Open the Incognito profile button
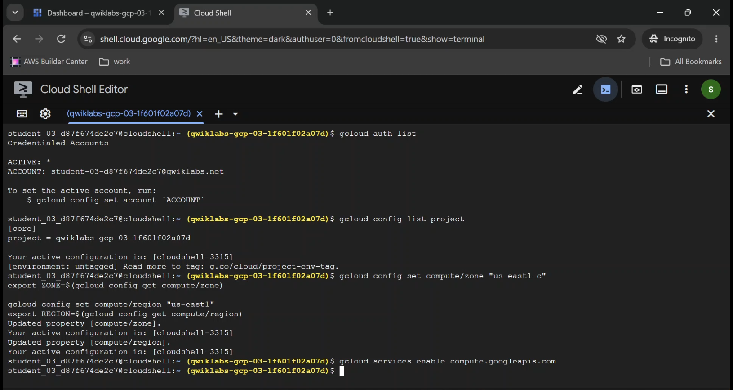This screenshot has width=733, height=390. click(x=672, y=39)
